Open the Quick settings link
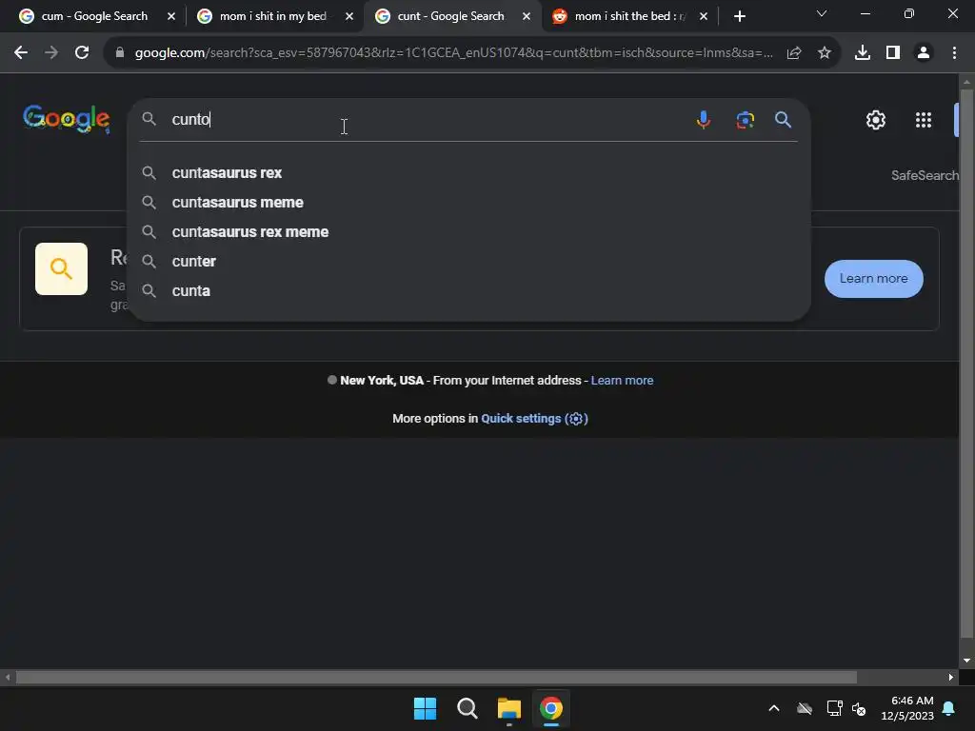This screenshot has height=731, width=975. 534,419
